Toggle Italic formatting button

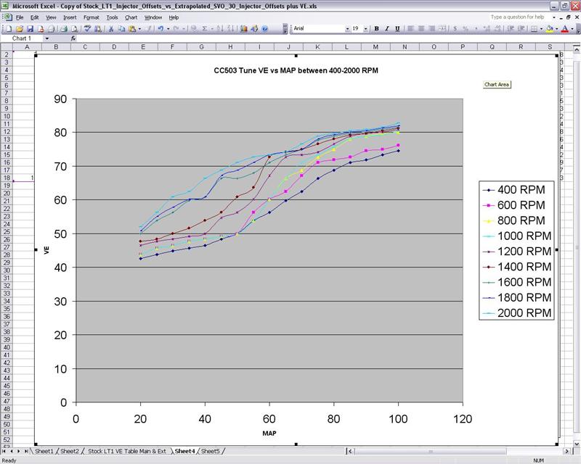click(386, 29)
